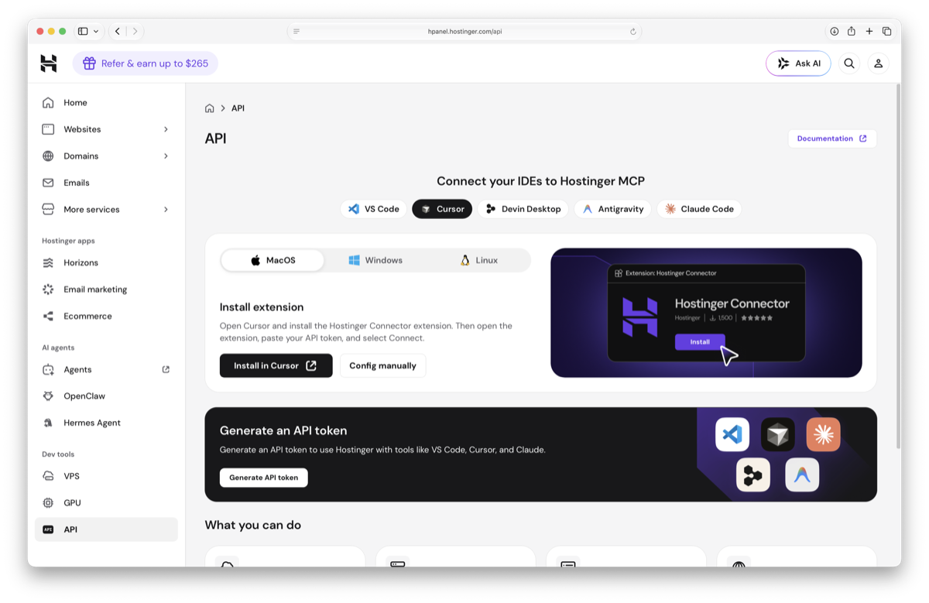Click the Hermes Agent icon
The image size is (929, 603).
click(48, 423)
